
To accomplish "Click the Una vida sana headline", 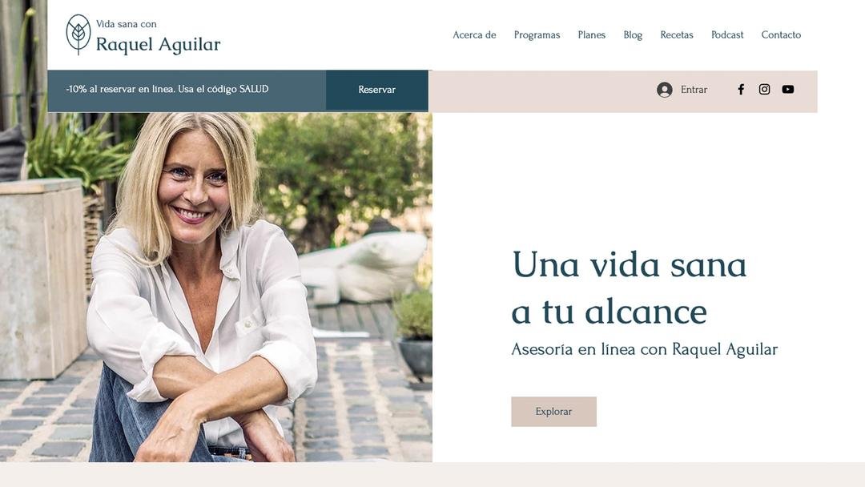I will pos(629,288).
